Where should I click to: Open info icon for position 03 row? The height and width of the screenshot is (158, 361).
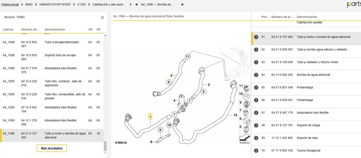[256, 62]
